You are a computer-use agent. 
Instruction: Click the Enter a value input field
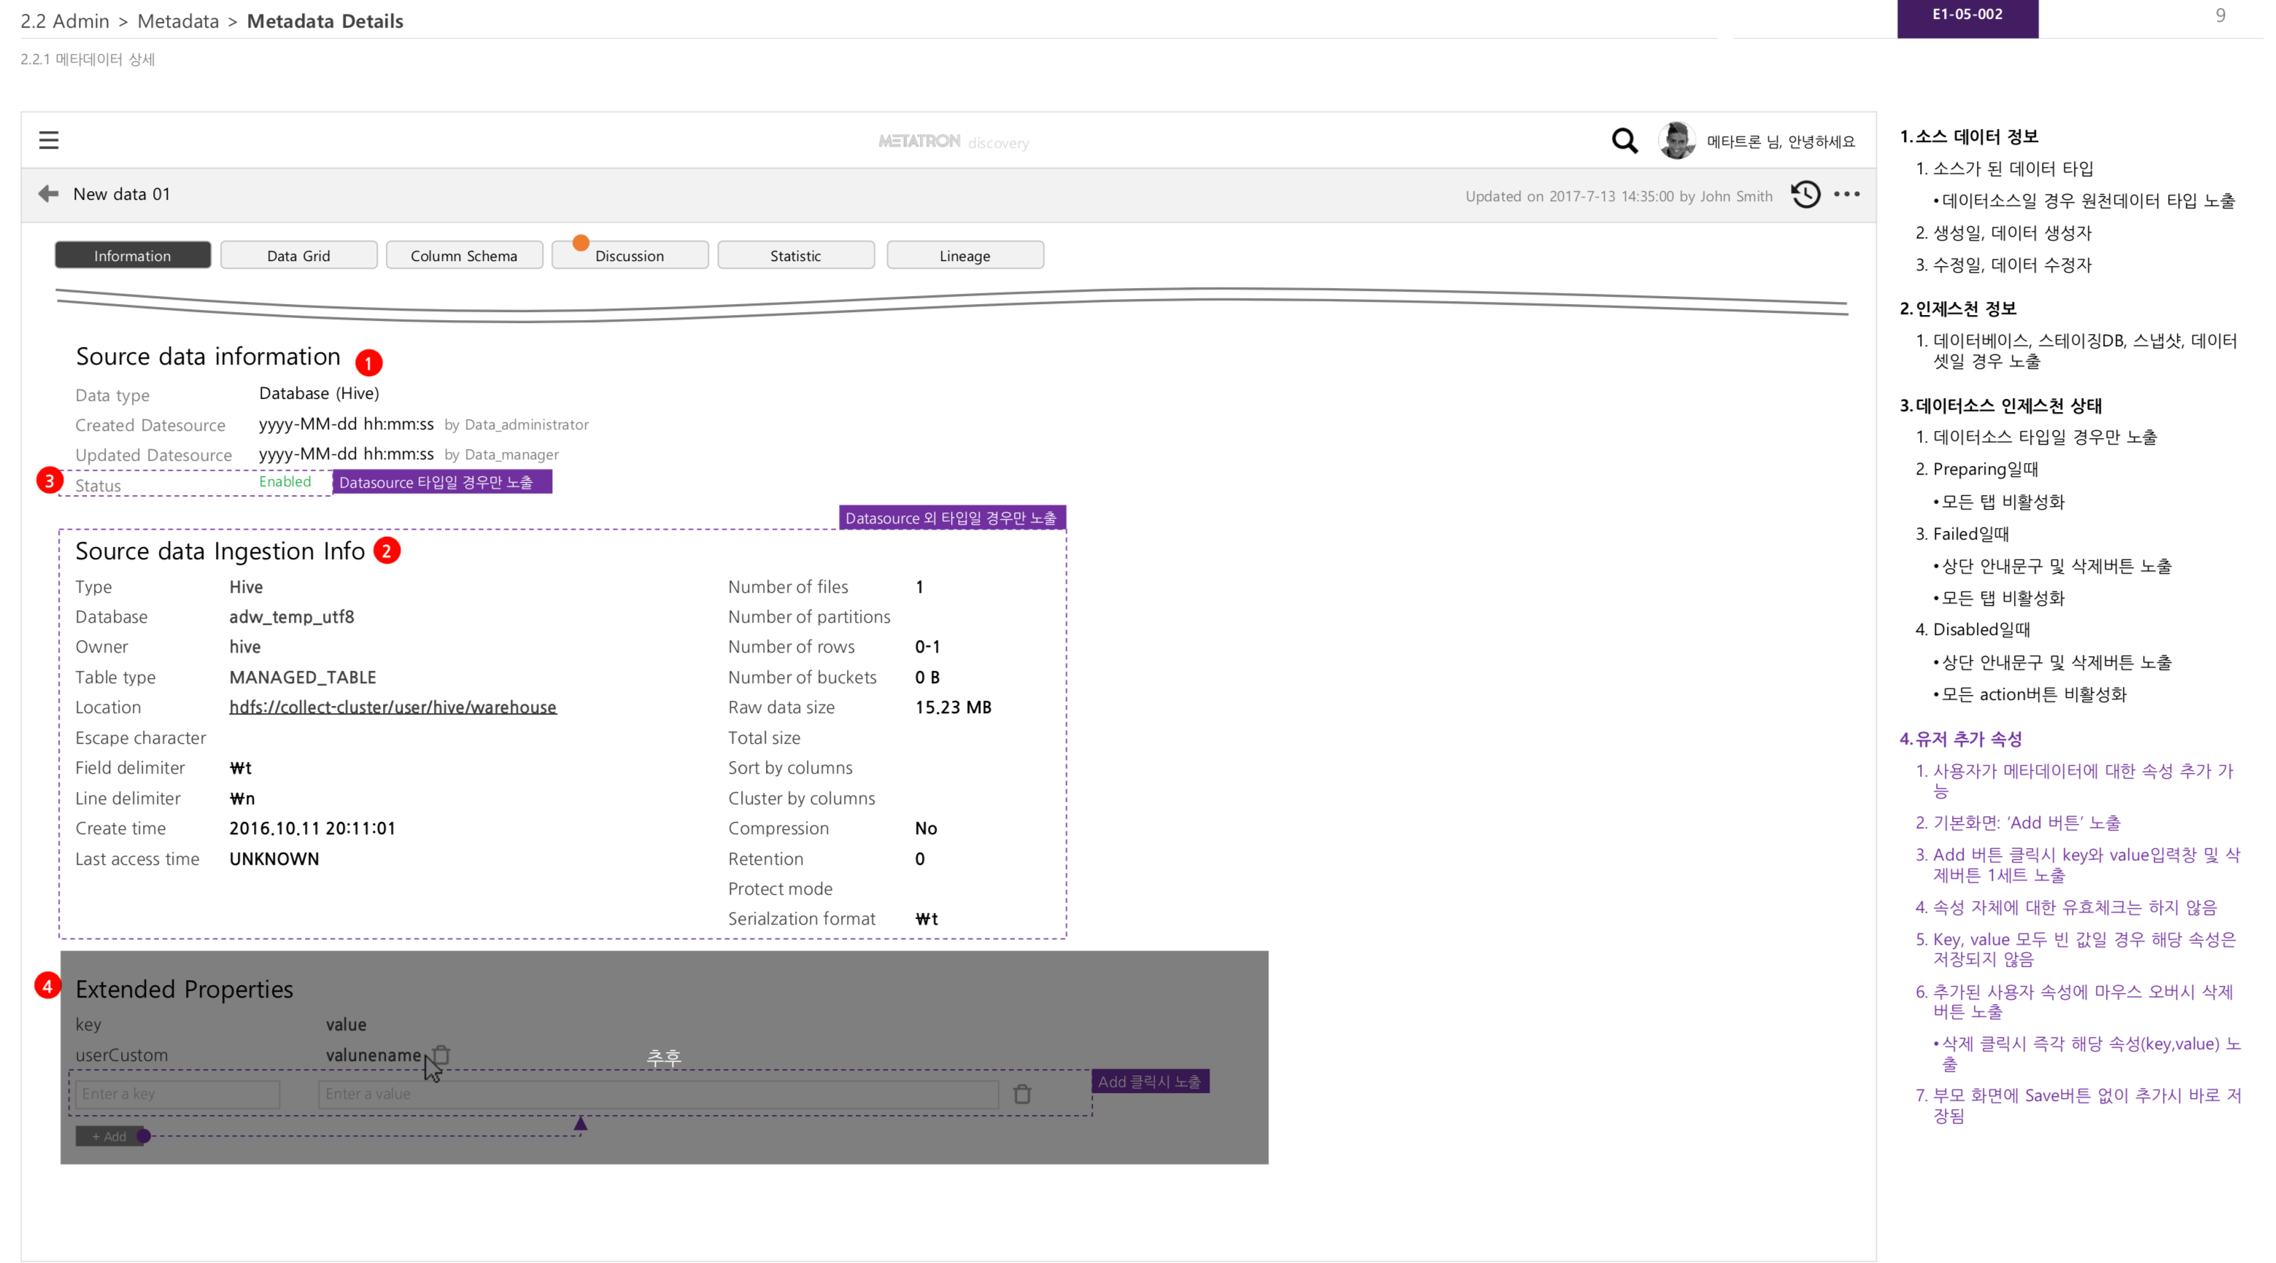point(657,1095)
